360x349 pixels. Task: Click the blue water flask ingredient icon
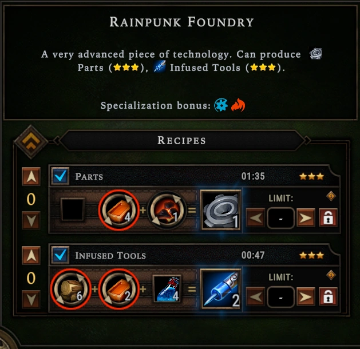click(x=167, y=289)
